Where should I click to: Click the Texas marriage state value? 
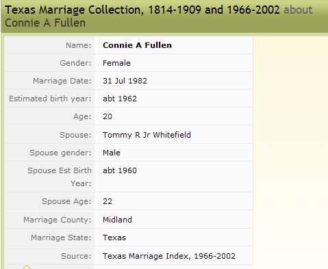tap(114, 238)
